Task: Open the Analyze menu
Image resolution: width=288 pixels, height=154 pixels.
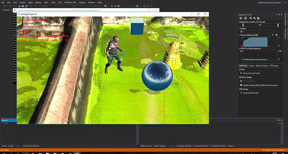Action: (x=82, y=2)
